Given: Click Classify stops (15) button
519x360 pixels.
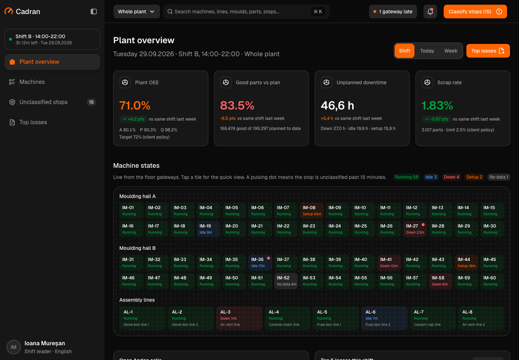Looking at the screenshot, I should (475, 12).
